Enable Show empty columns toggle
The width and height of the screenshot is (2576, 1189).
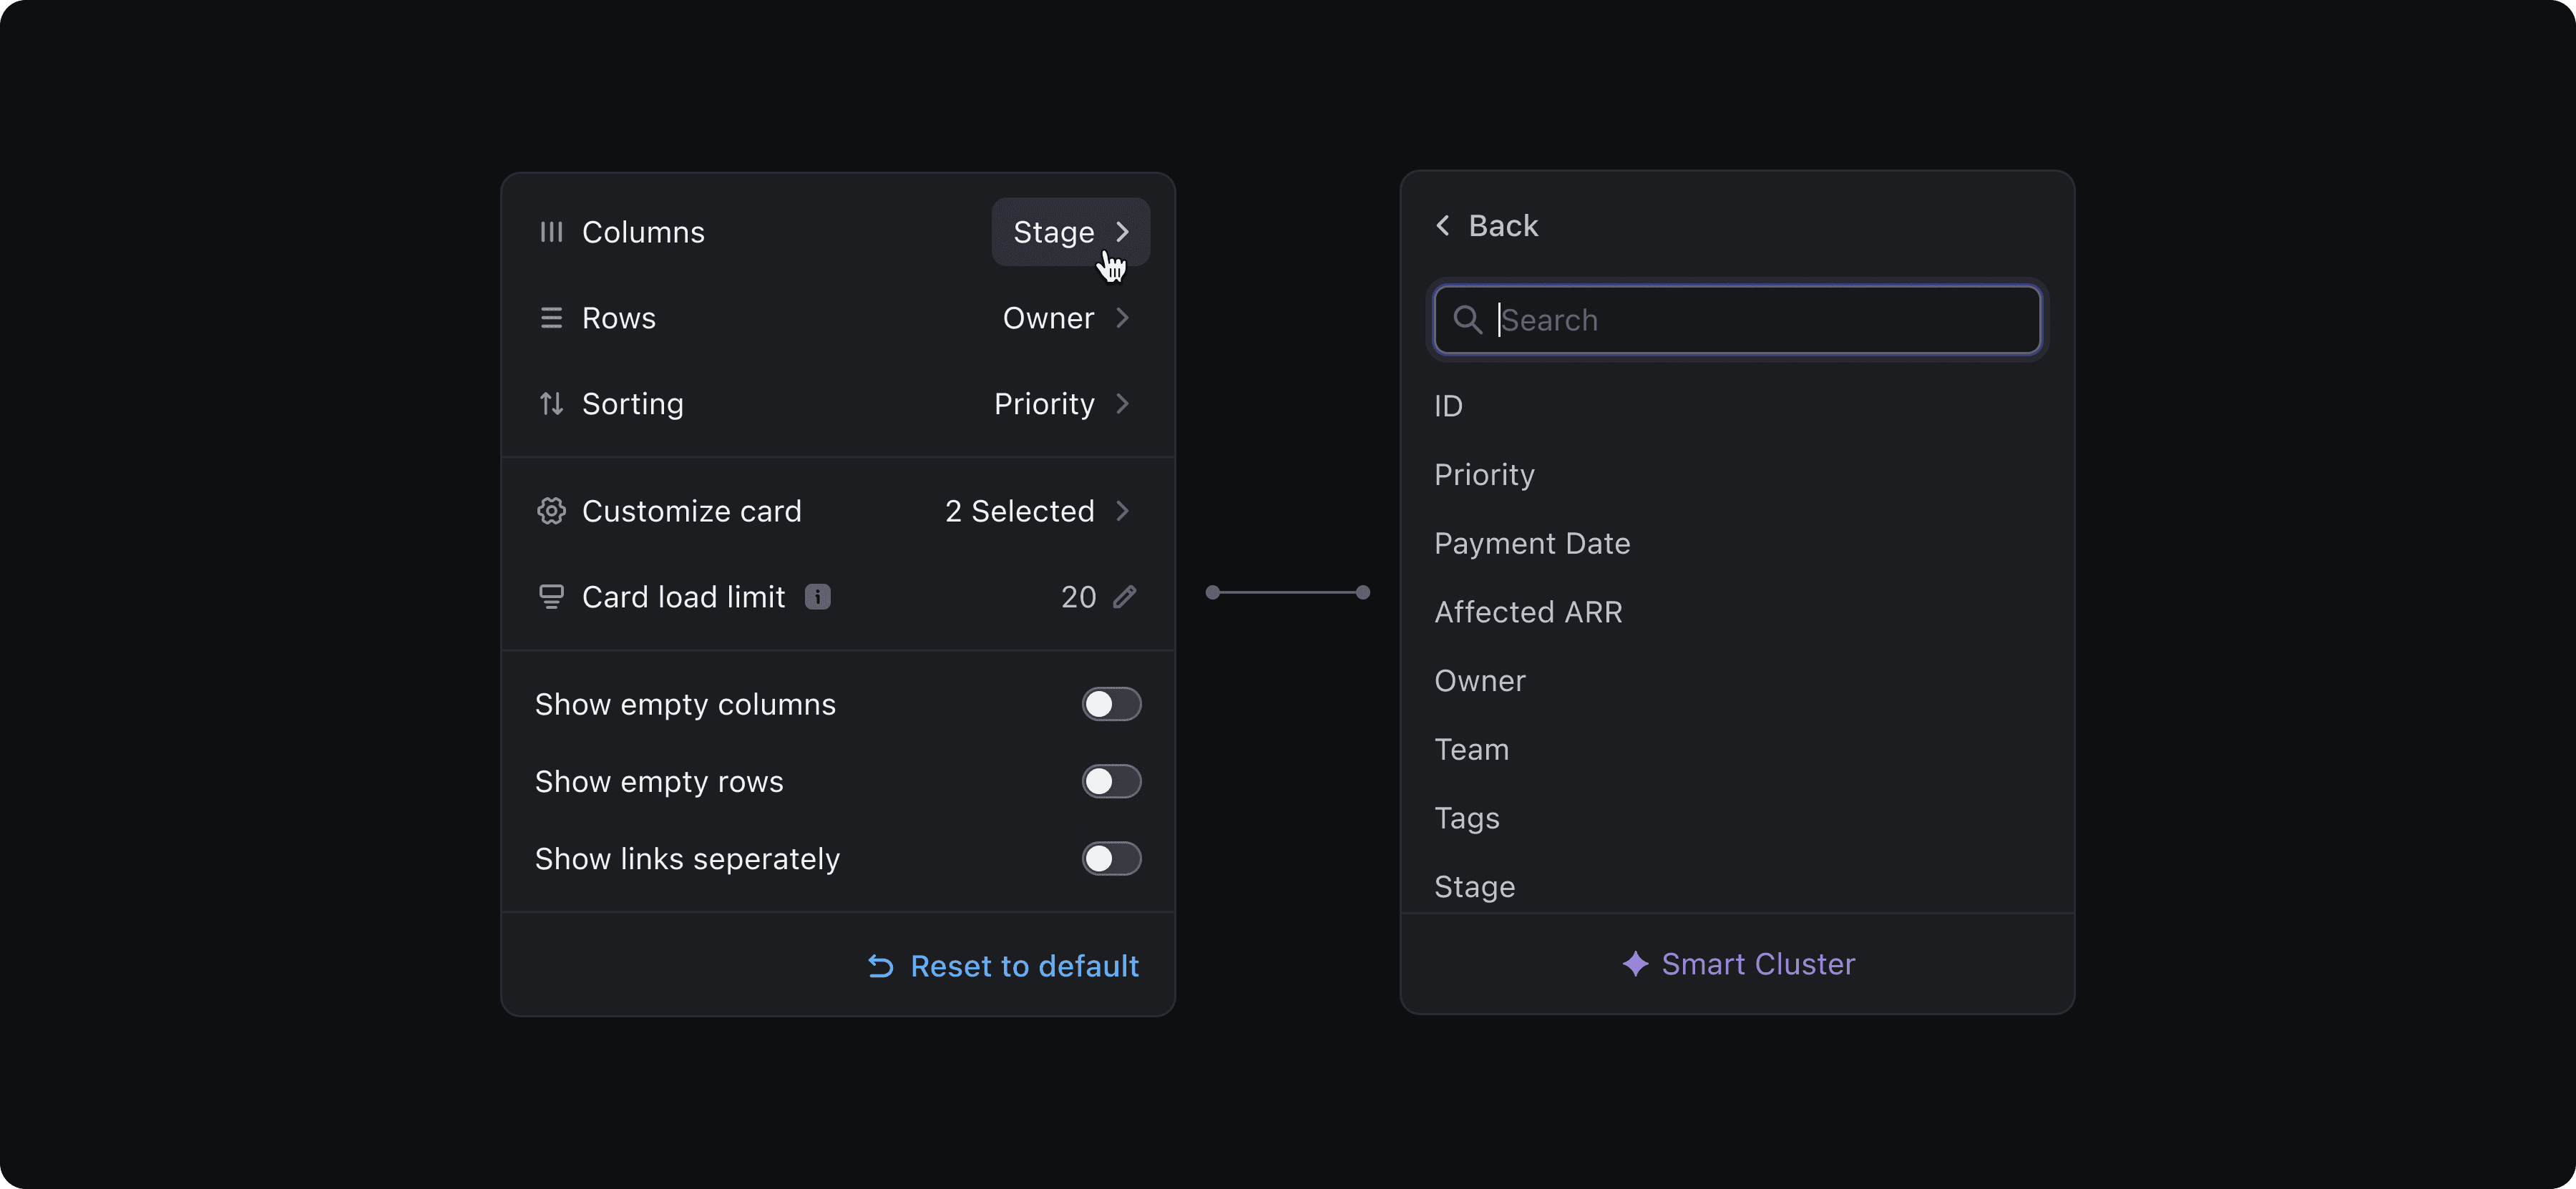point(1111,704)
